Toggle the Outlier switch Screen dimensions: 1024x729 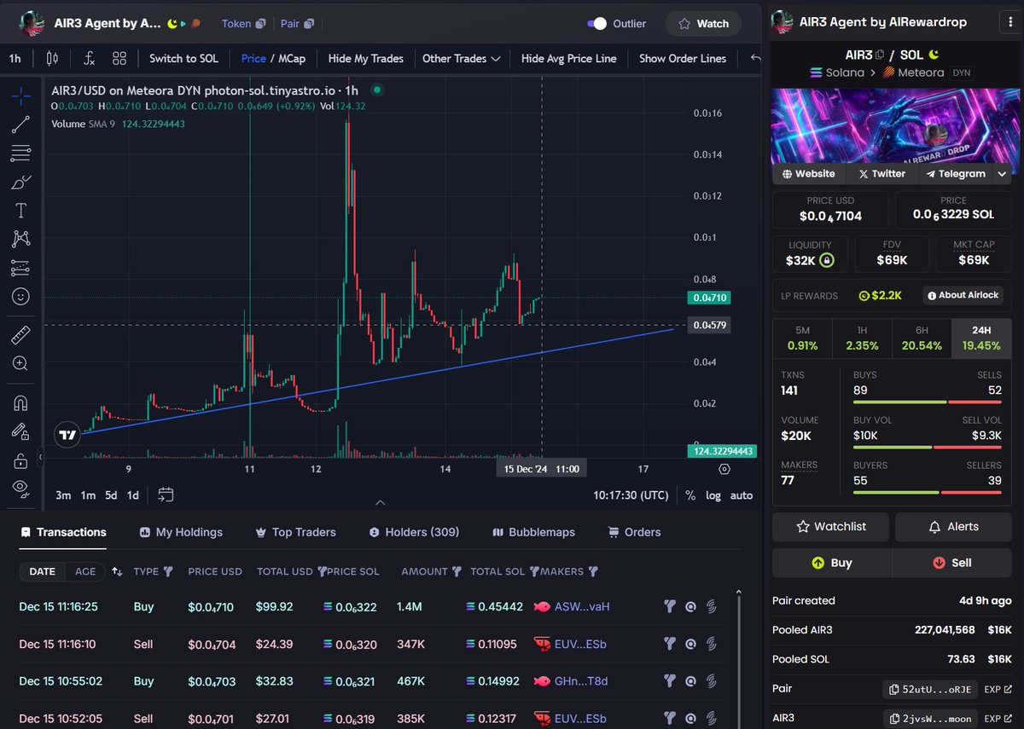(x=598, y=24)
